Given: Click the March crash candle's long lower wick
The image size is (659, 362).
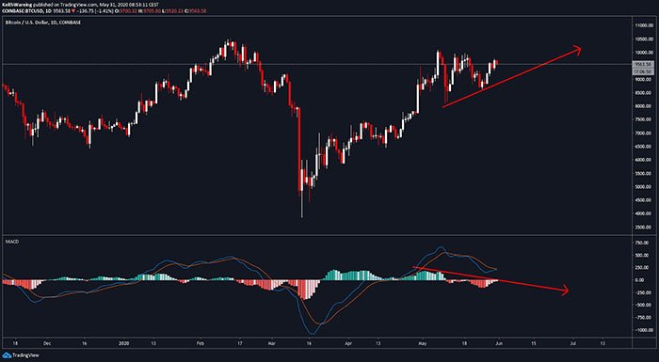Looking at the screenshot, I should 302,206.
